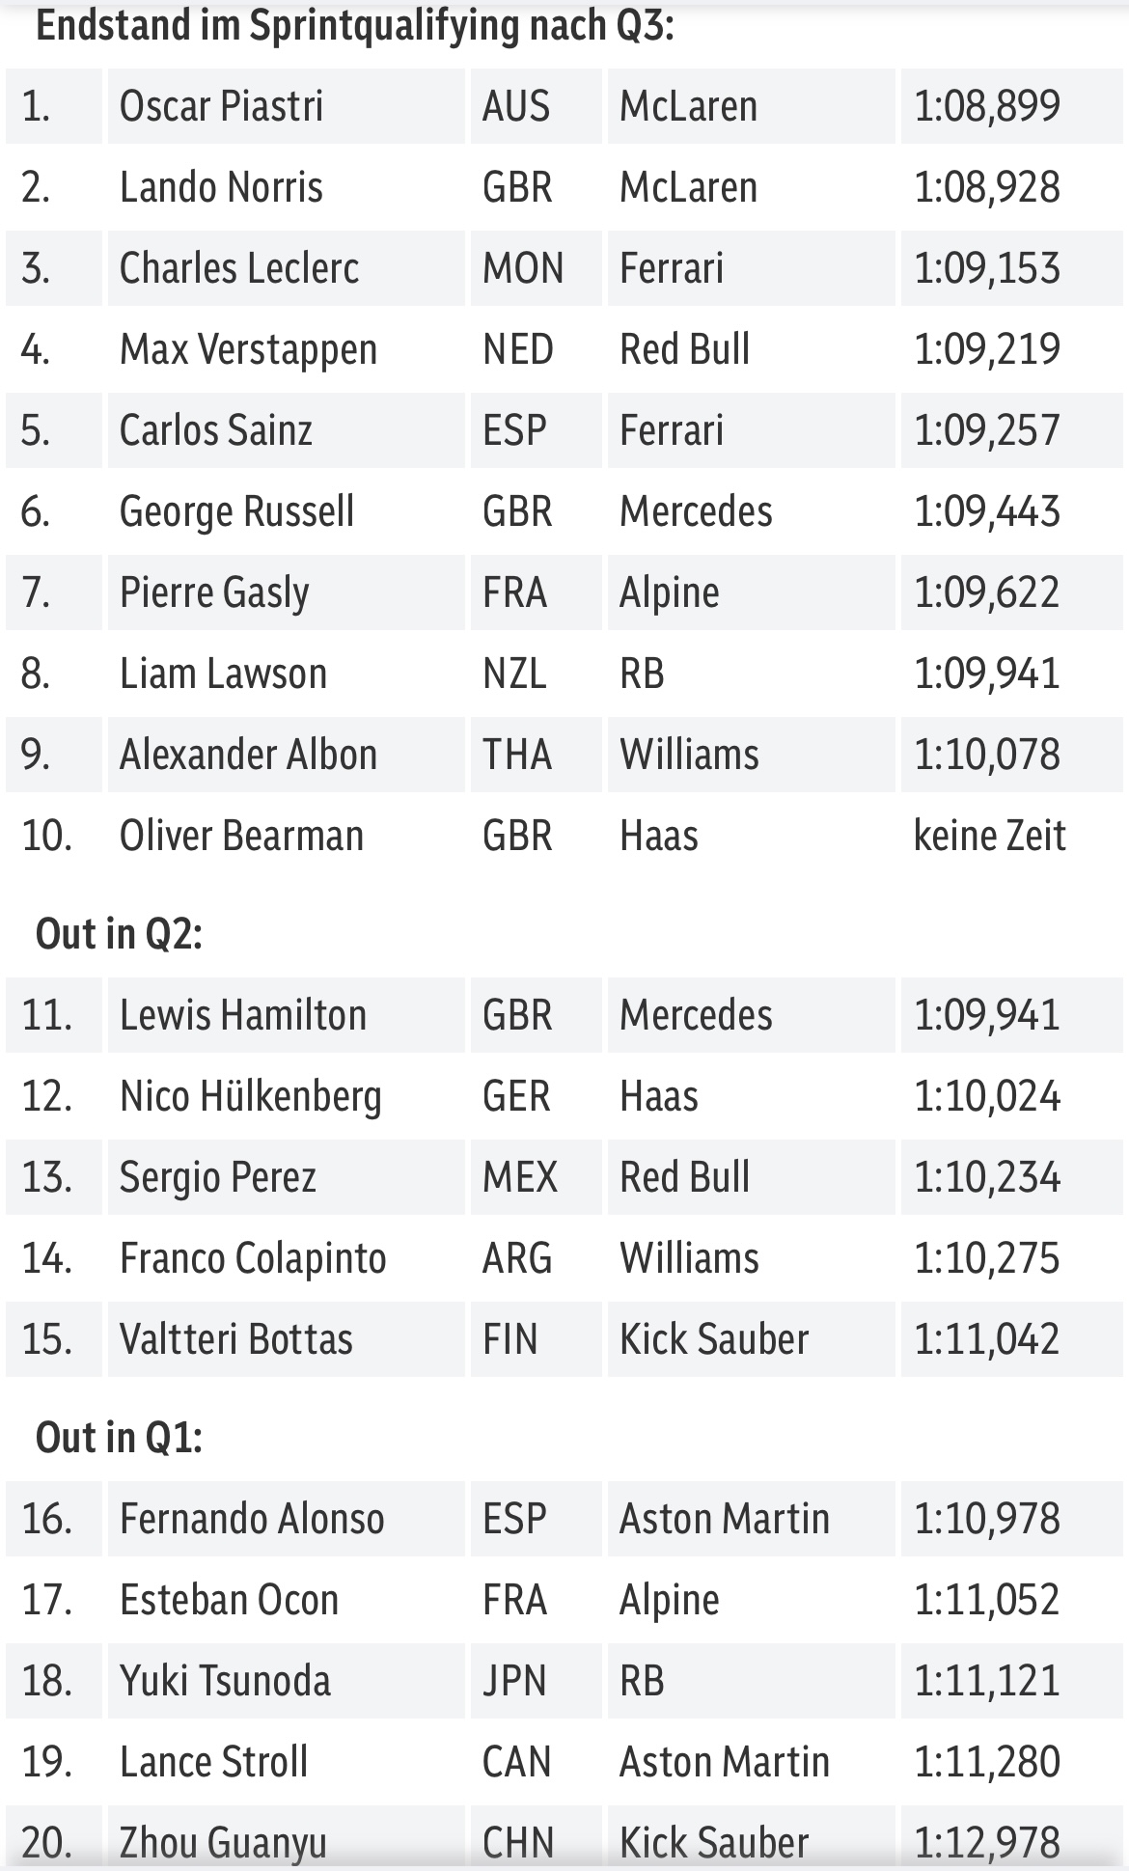1129x1871 pixels.
Task: Select Valtteri Bottas Kick Sauber cell
Action: [x=751, y=1339]
